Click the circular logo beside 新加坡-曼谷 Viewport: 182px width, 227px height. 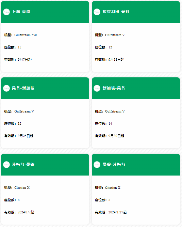point(97,88)
